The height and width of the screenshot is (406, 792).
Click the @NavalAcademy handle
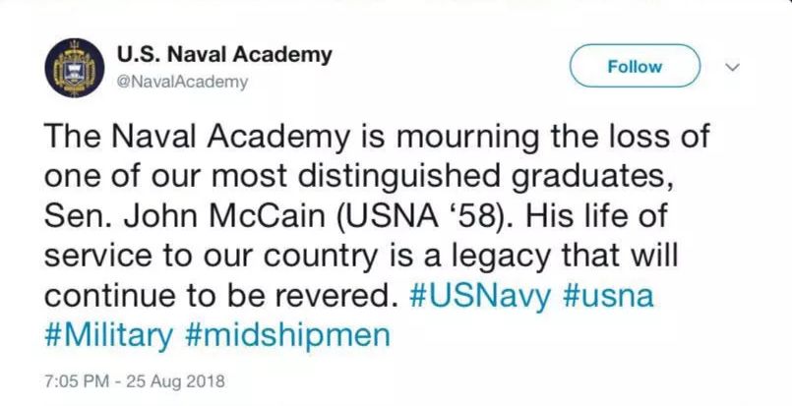tap(181, 82)
